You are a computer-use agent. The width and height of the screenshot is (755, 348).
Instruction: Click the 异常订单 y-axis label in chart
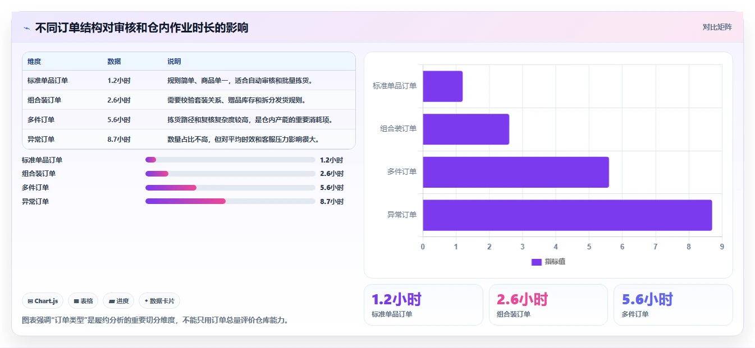pos(402,215)
